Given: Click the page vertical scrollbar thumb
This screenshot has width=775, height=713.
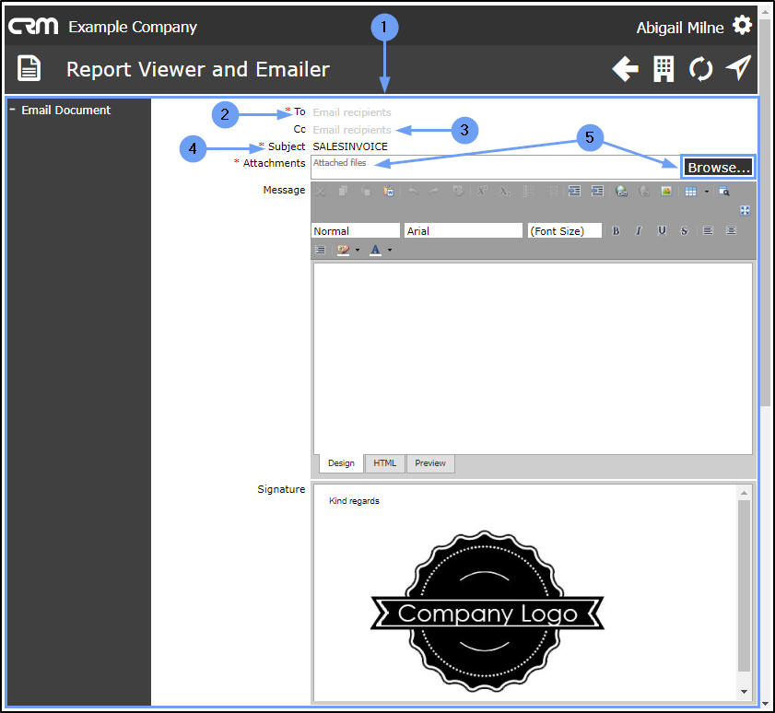Looking at the screenshot, I should (766, 214).
